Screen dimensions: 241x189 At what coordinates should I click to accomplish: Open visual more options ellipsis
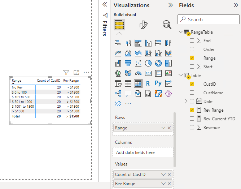(x=86, y=72)
